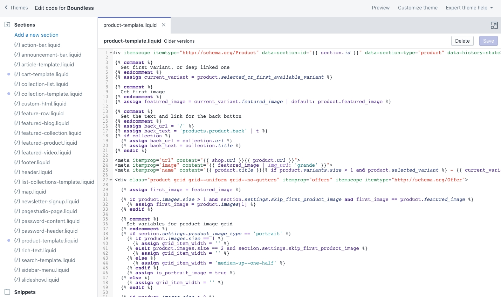This screenshot has width=501, height=297.
Task: Collapse code fold arrow on line 1
Action: point(111,53)
